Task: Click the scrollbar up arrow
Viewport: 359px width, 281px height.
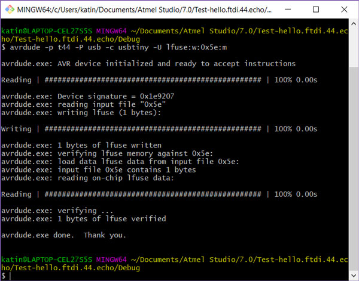Action: coord(354,23)
